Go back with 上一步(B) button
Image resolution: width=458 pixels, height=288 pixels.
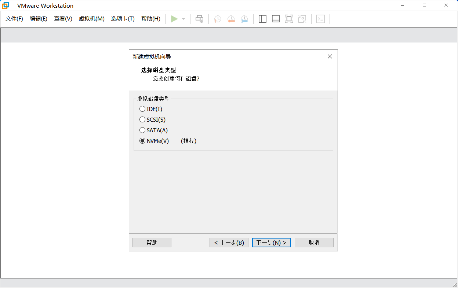tap(229, 243)
